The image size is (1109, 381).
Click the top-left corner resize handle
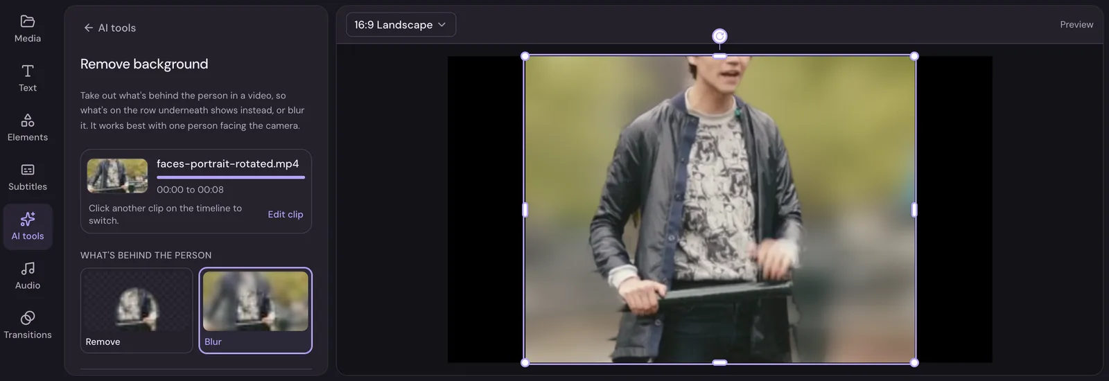point(525,56)
